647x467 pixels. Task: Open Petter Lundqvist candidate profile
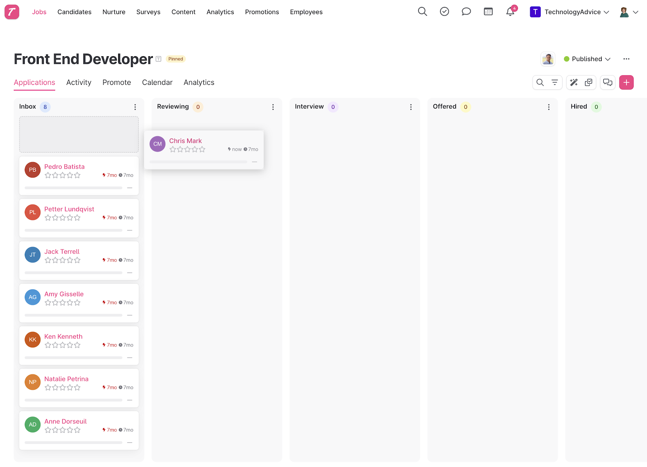pyautogui.click(x=69, y=209)
